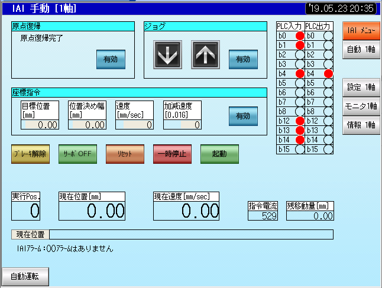Click PLC入力 b13 red indicator lamp

pyautogui.click(x=300, y=130)
